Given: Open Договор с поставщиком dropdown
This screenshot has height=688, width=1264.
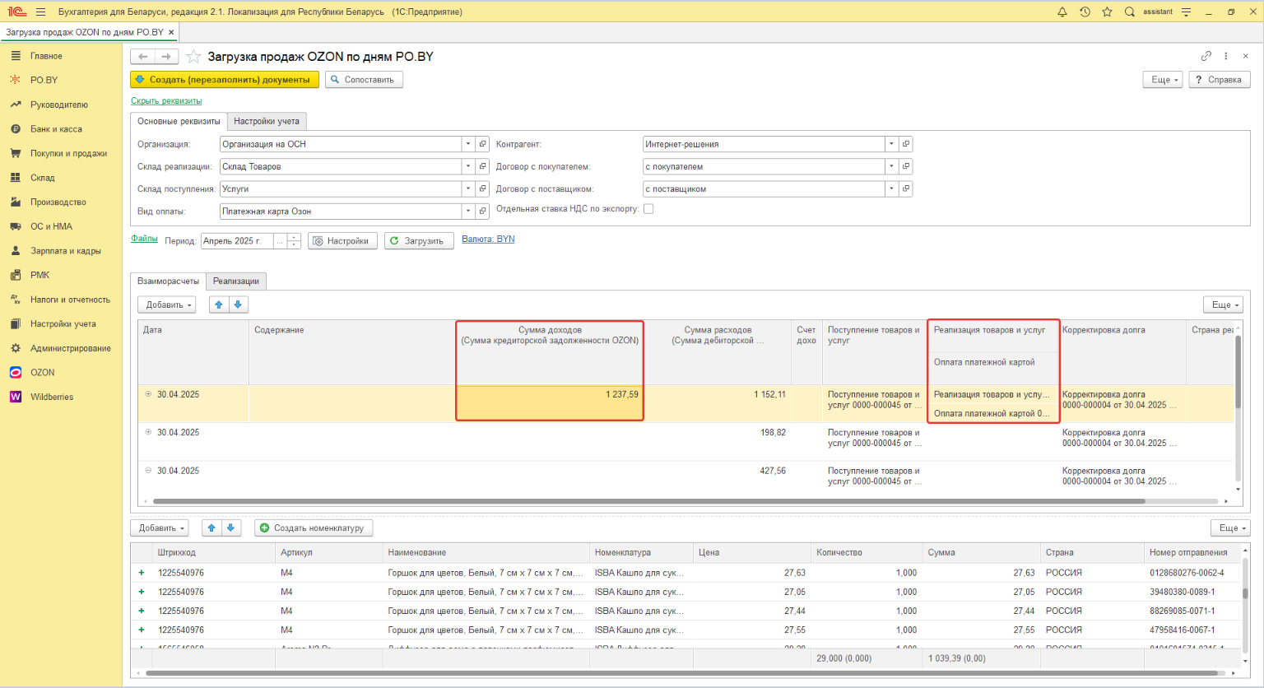Looking at the screenshot, I should click(x=891, y=188).
